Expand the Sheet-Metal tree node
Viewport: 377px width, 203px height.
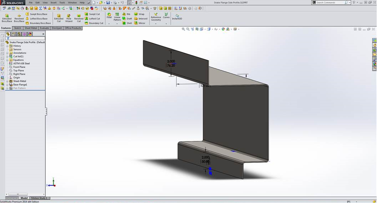point(7,81)
